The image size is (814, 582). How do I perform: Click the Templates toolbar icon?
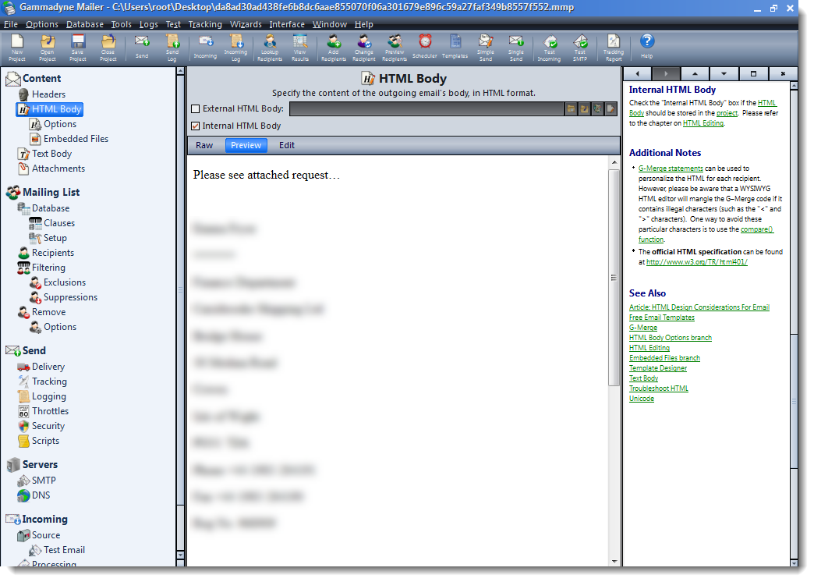pyautogui.click(x=455, y=48)
